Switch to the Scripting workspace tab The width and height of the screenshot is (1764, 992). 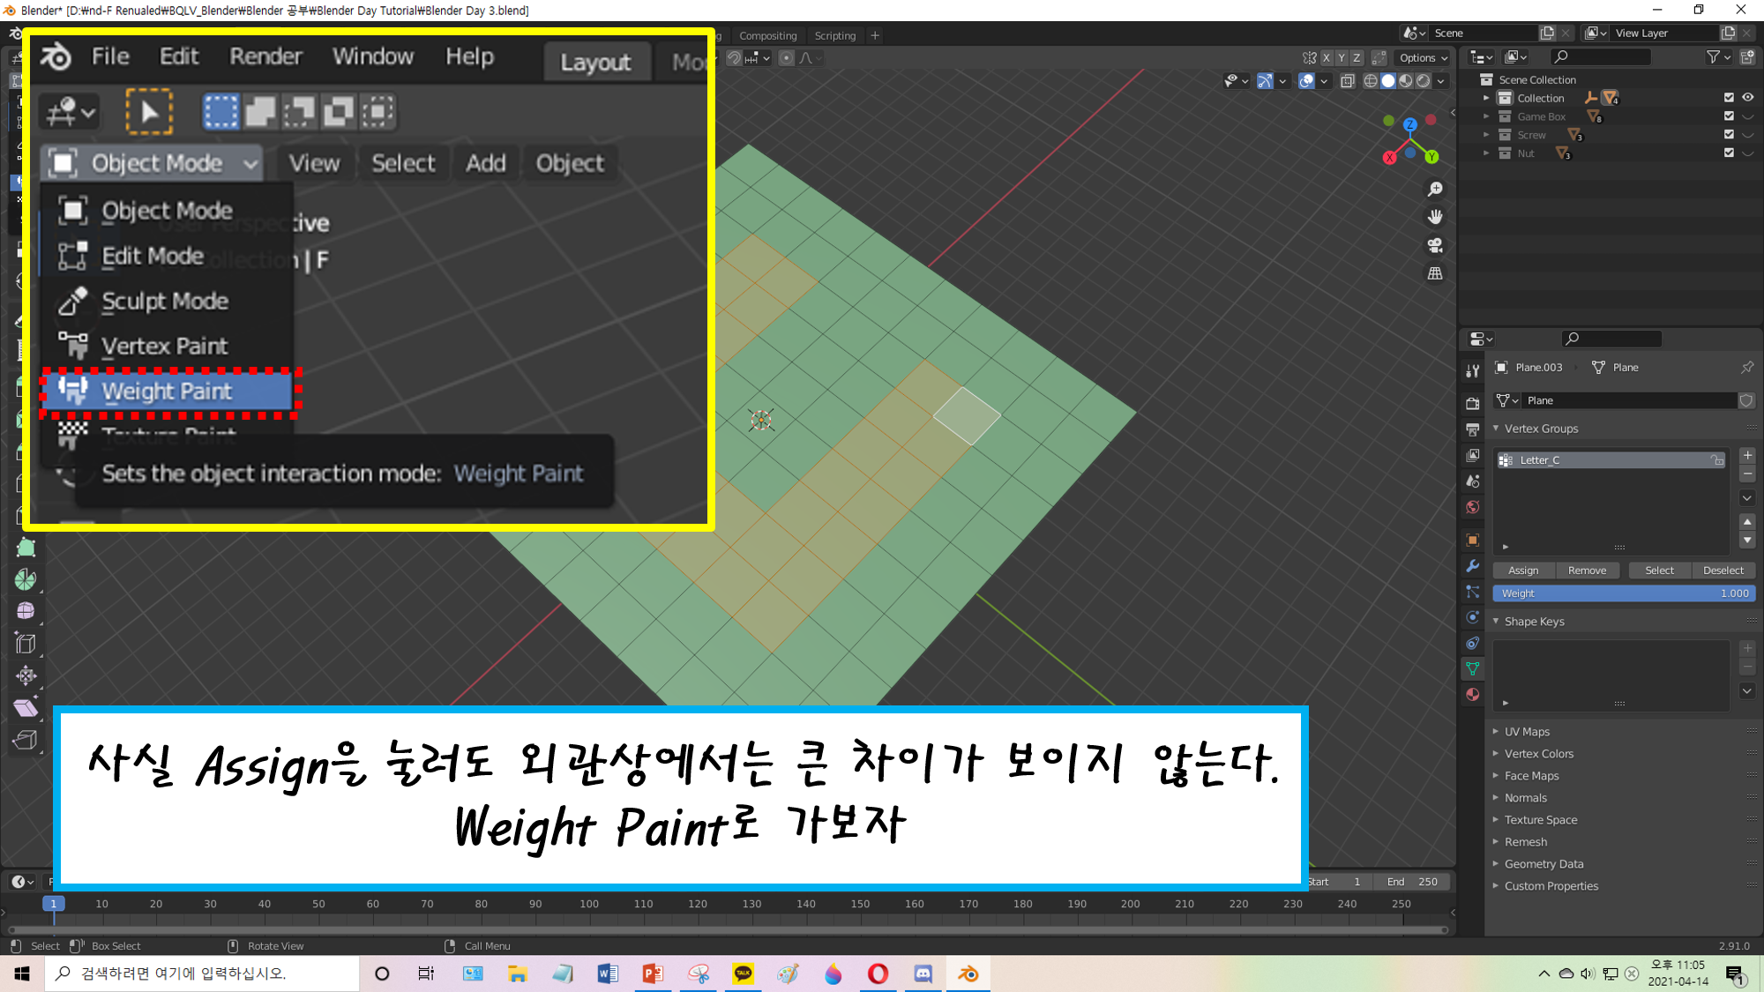[x=834, y=35]
